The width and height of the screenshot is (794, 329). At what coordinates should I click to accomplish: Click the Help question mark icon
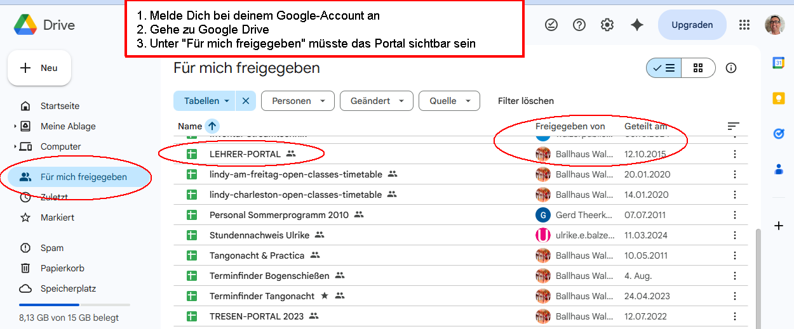tap(579, 25)
